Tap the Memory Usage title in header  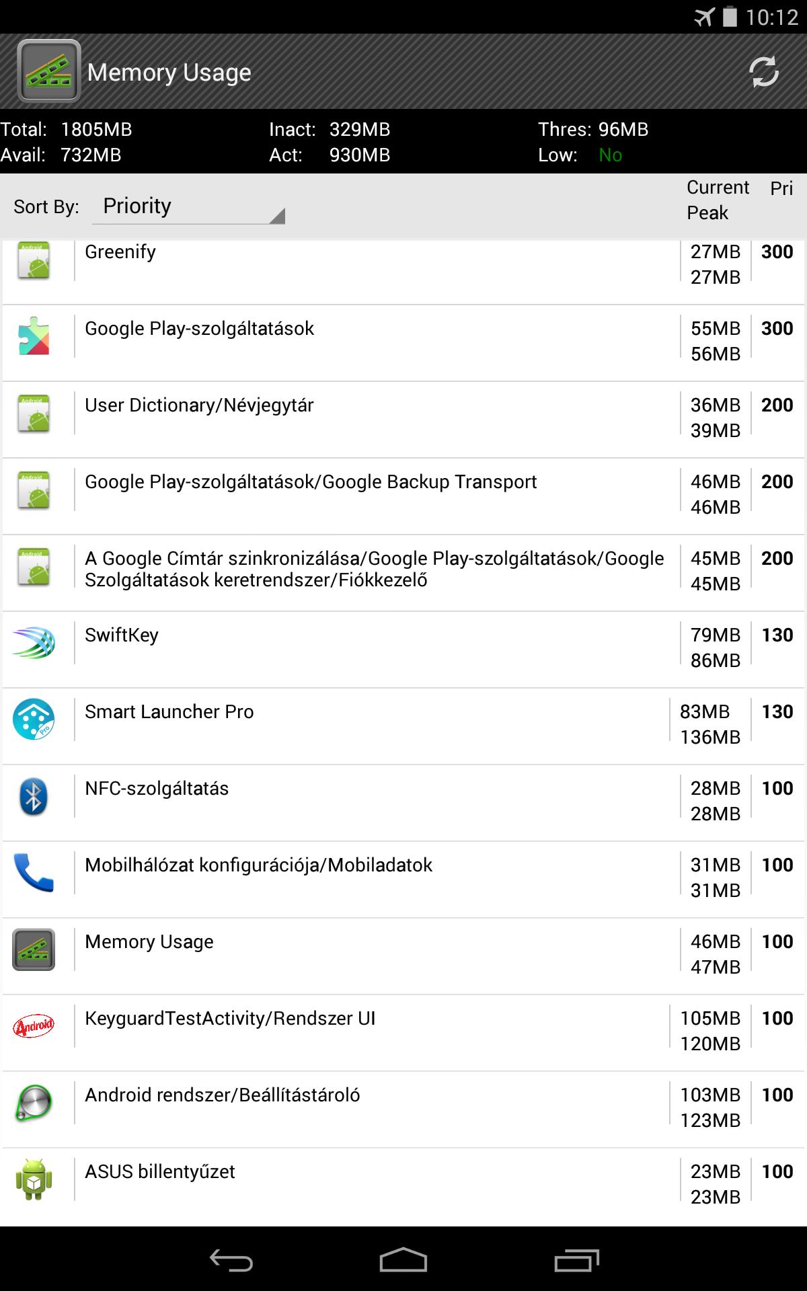(169, 72)
